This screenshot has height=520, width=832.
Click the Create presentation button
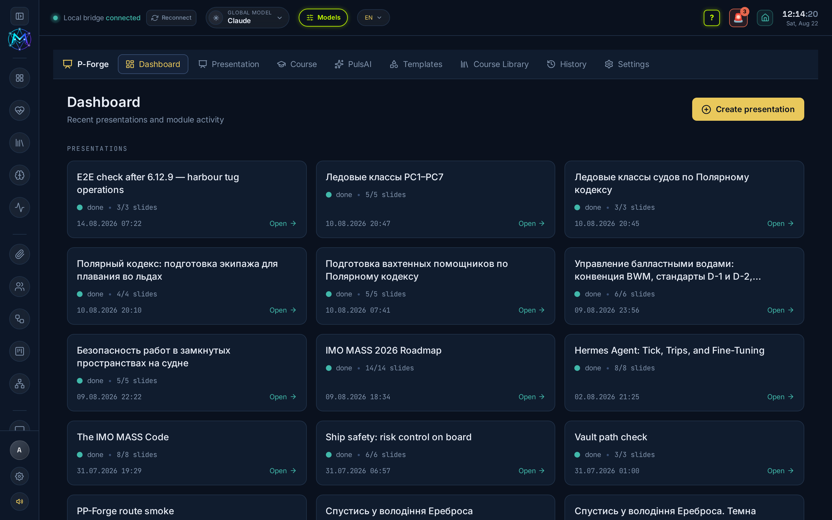click(x=748, y=109)
